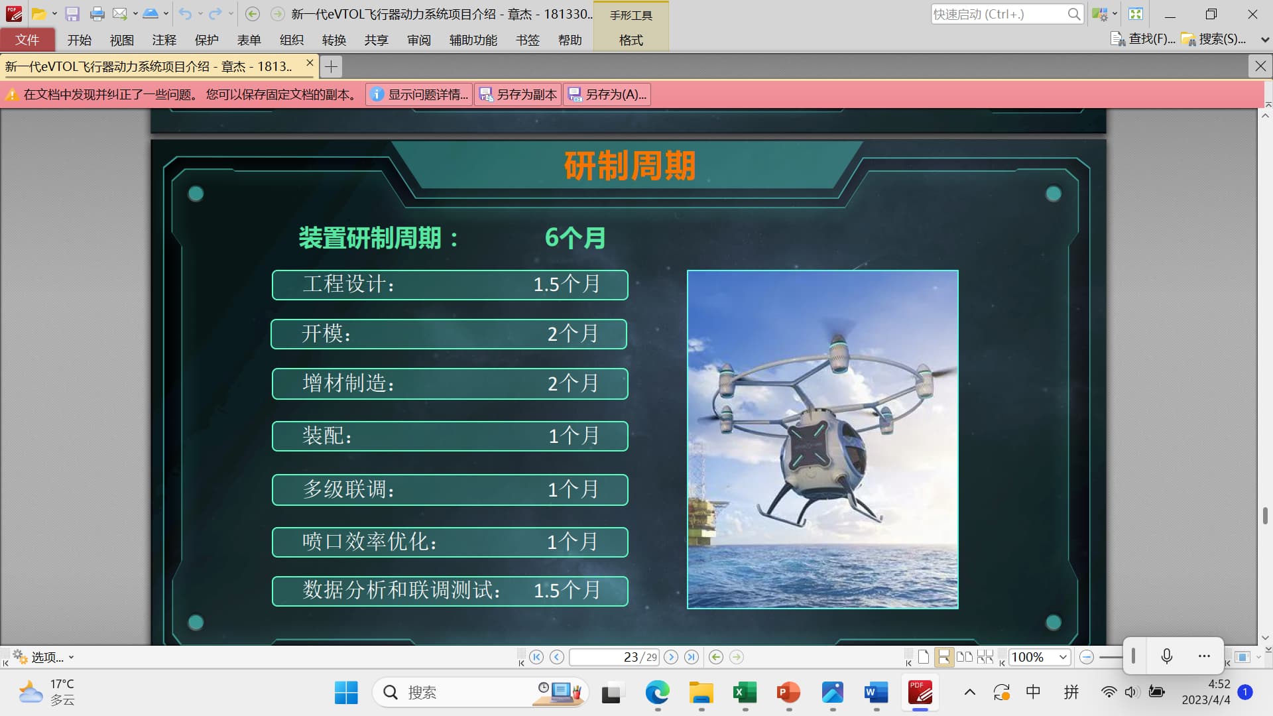The width and height of the screenshot is (1273, 716).
Task: Click the zoom out minus button
Action: (1086, 657)
